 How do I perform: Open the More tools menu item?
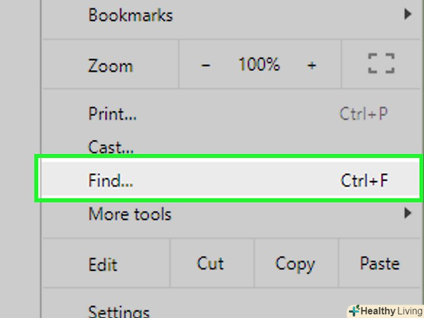(130, 214)
